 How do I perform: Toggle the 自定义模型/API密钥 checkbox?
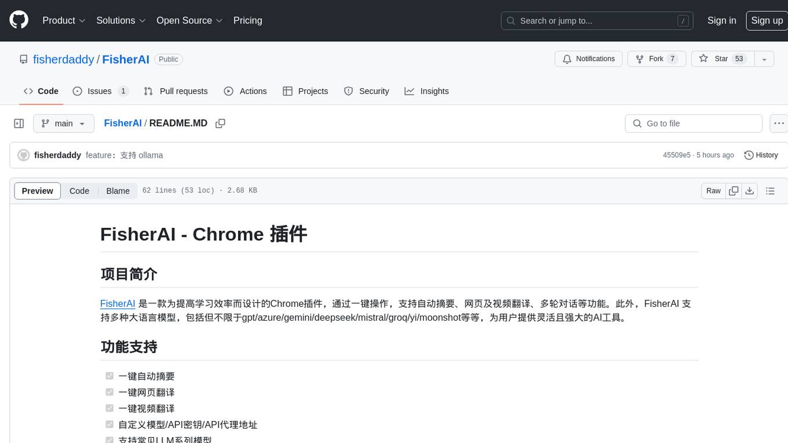click(x=110, y=424)
